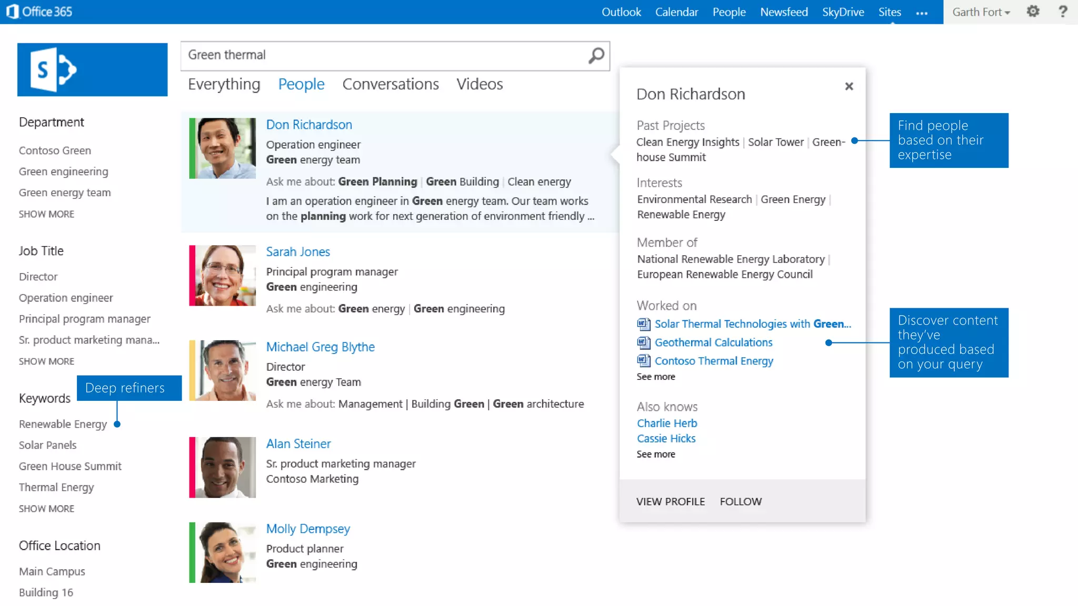Click Word icon beside Contoso Thermal Energy
The image size is (1078, 606).
tap(643, 361)
